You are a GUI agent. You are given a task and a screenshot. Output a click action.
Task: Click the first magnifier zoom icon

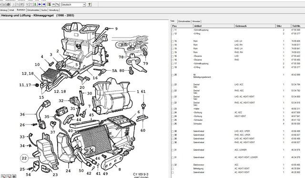click(x=3, y=176)
